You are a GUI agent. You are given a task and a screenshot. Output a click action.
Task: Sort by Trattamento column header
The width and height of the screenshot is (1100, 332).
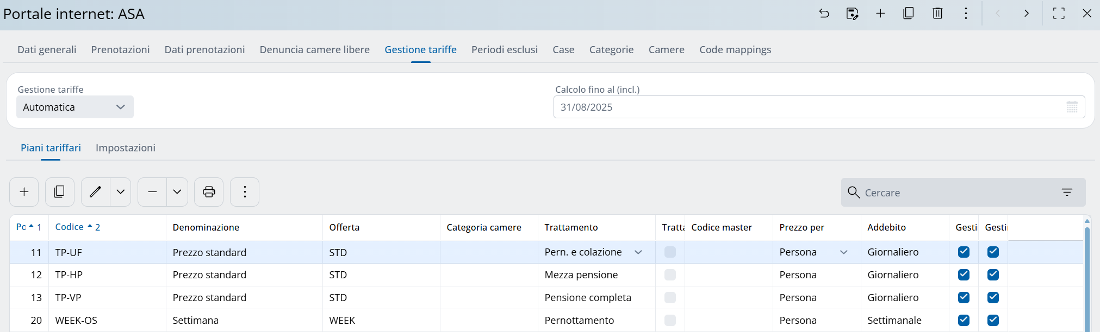596,227
